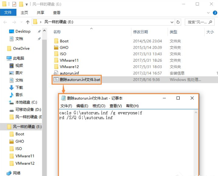Viewport: 218px width, 176px height.
Task: Refresh the current folder view
Action: tap(178, 22)
